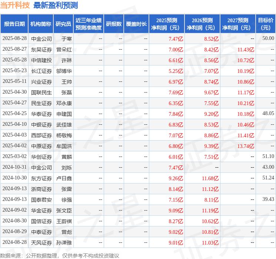Click the 最新盈利预测 heading
276x259 pixels.
[x=56, y=5]
